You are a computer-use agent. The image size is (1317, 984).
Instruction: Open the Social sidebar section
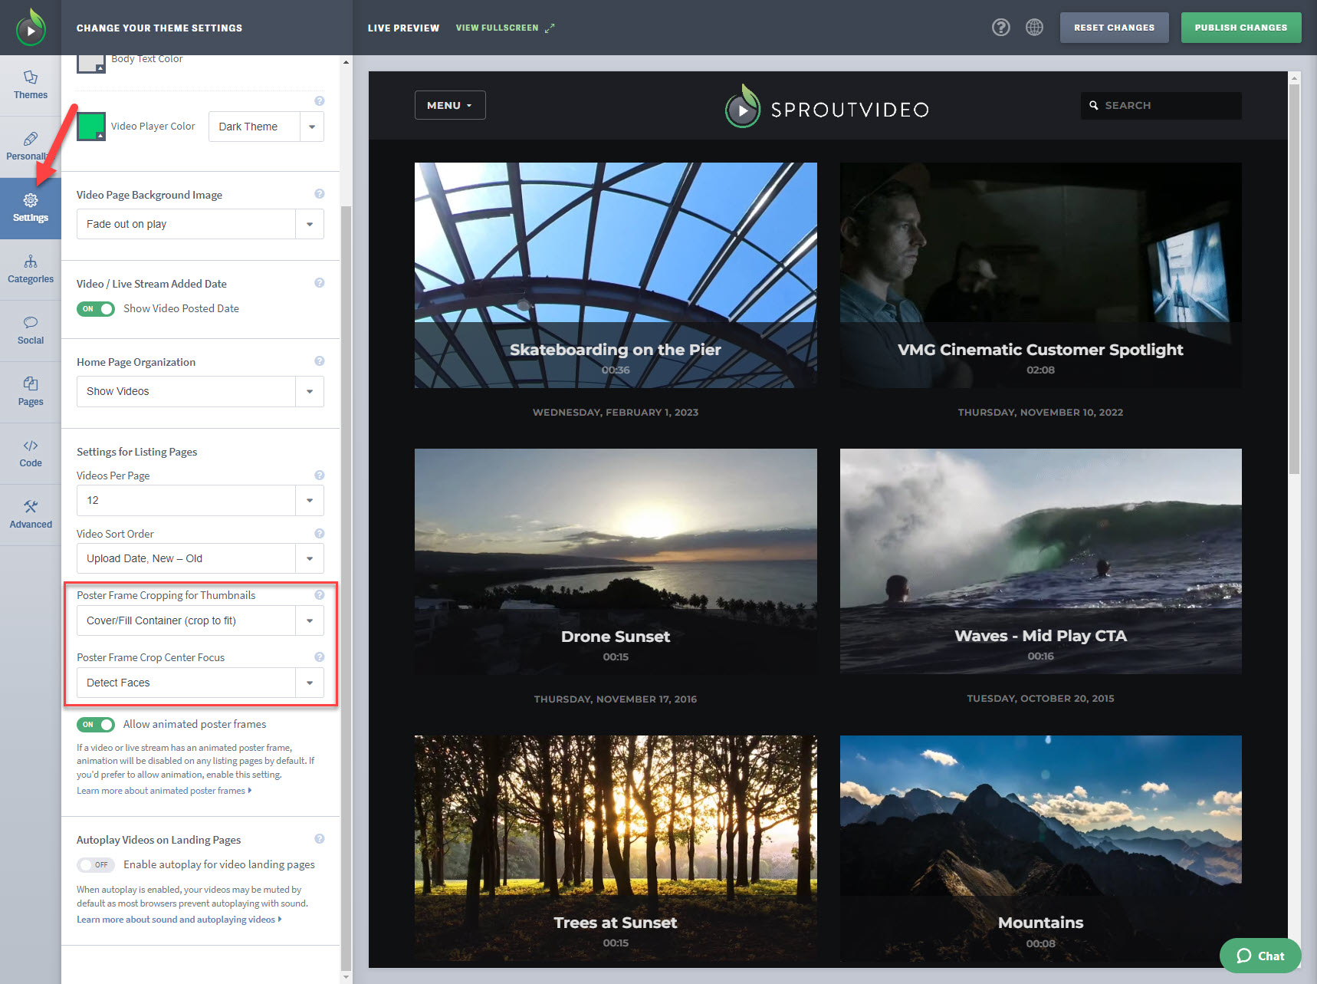pos(31,331)
